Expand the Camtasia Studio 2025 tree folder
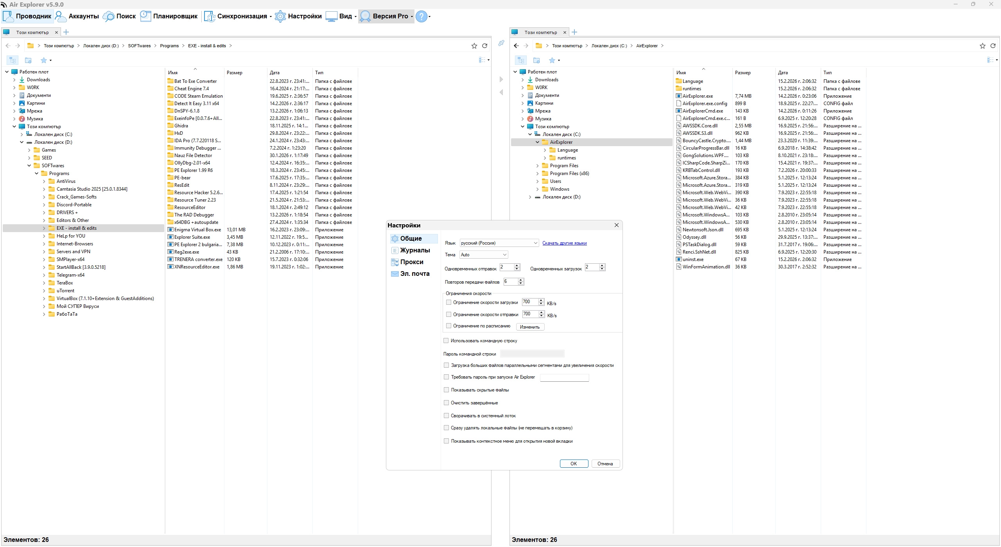Viewport: 1001px width, 547px height. point(44,189)
